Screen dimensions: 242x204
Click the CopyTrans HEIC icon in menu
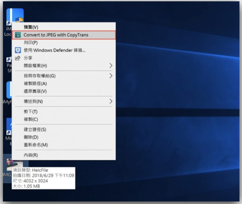18,35
